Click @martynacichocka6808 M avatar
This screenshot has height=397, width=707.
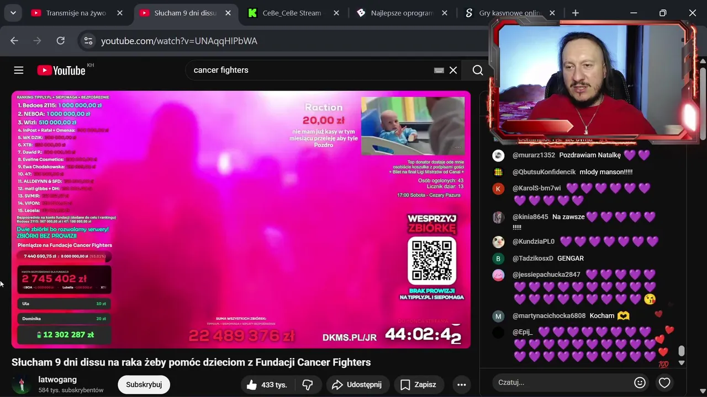click(x=498, y=316)
